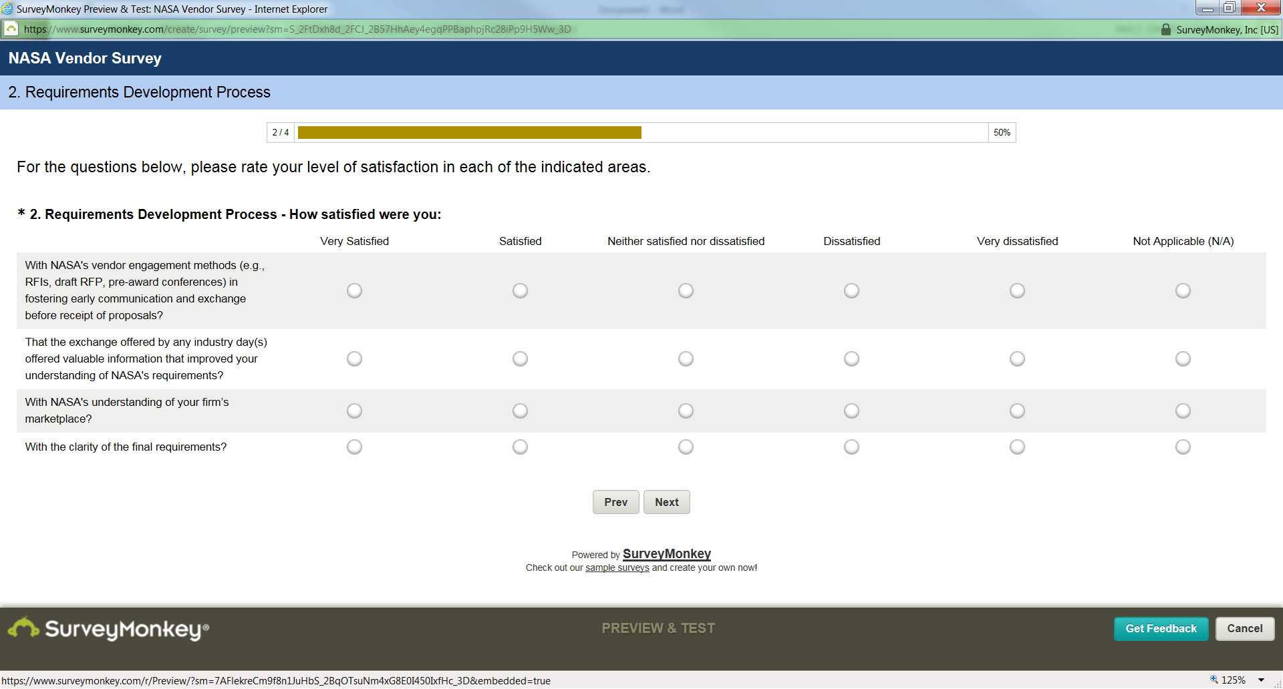Select Dissatisfied for clarity of final requirements
This screenshot has height=689, width=1283.
coord(851,447)
